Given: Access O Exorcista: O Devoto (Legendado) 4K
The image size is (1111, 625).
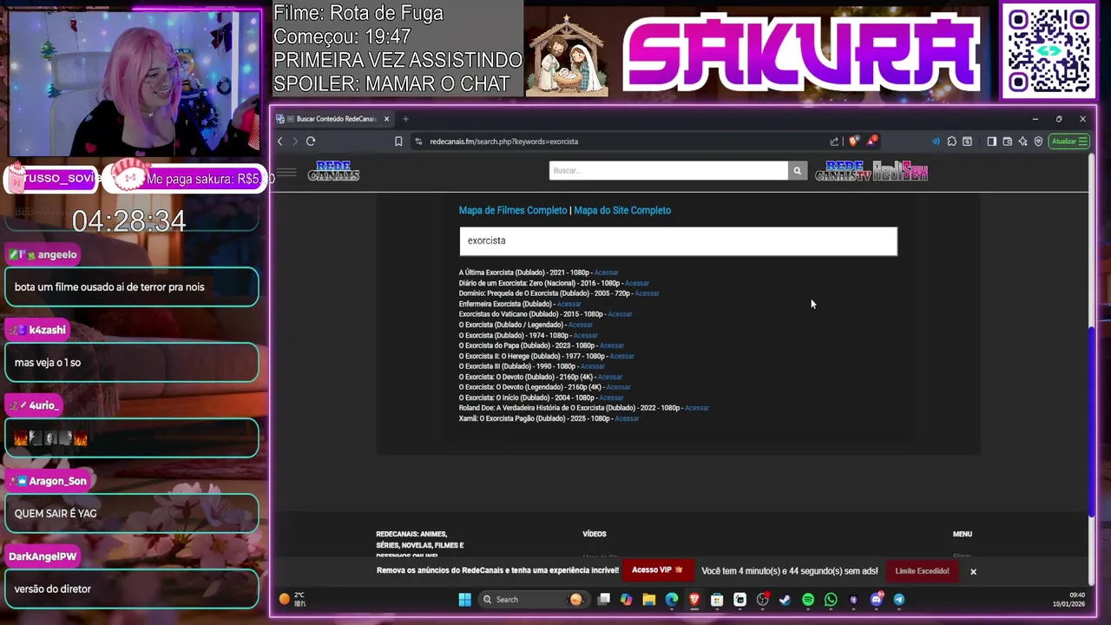Looking at the screenshot, I should pos(618,387).
